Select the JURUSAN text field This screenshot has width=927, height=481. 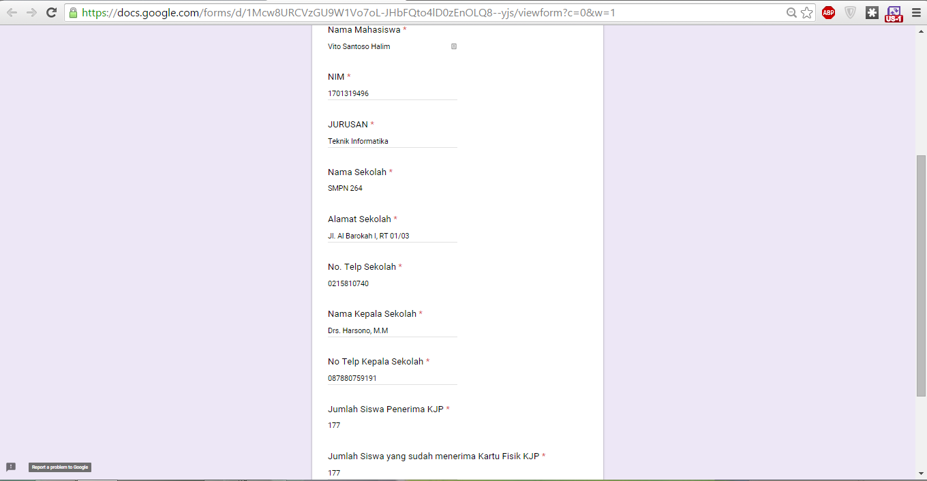pyautogui.click(x=392, y=141)
